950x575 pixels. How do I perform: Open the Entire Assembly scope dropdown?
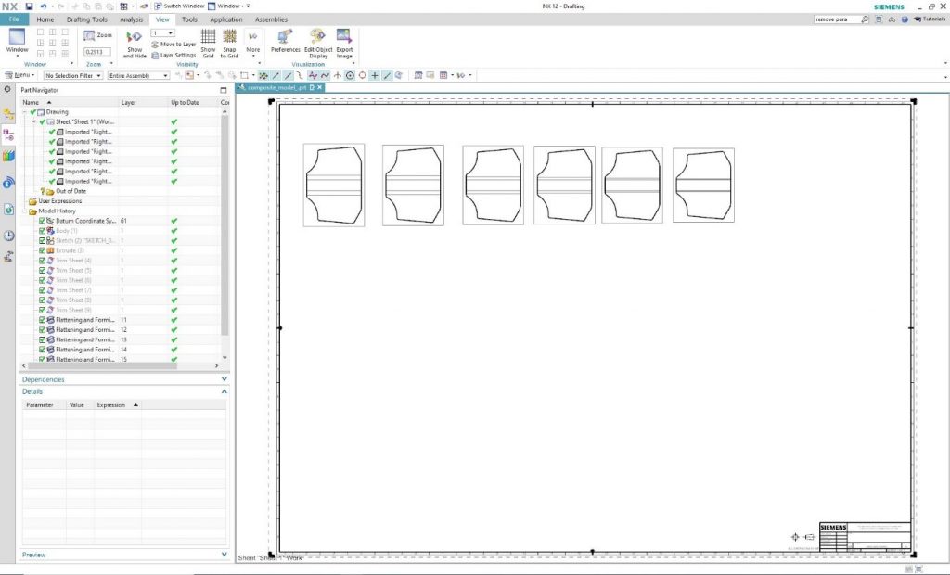[x=138, y=75]
